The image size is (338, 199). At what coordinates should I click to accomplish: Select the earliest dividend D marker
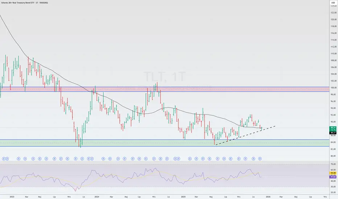click(4, 159)
